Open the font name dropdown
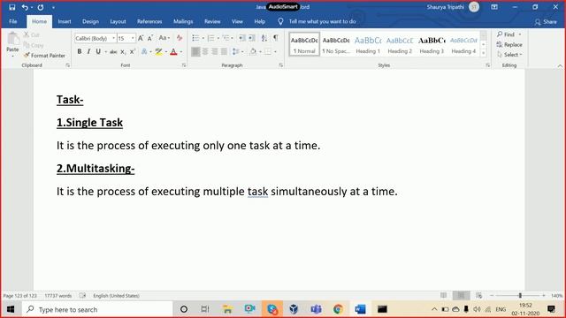This screenshot has height=318, width=566. tap(113, 38)
